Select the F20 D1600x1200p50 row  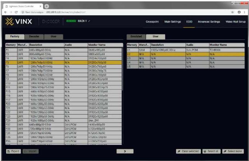coord(63,104)
